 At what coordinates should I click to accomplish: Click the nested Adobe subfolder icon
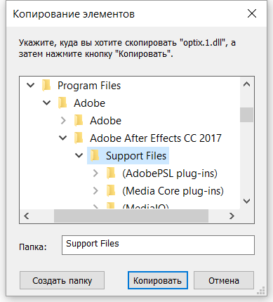(x=79, y=121)
